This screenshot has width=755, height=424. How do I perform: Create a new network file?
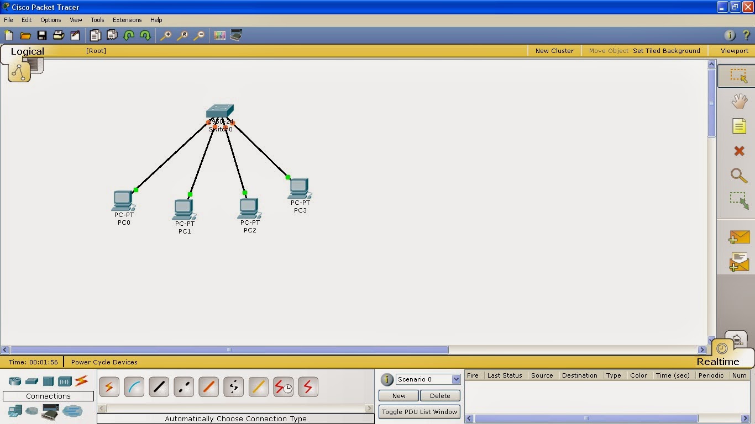pyautogui.click(x=9, y=35)
